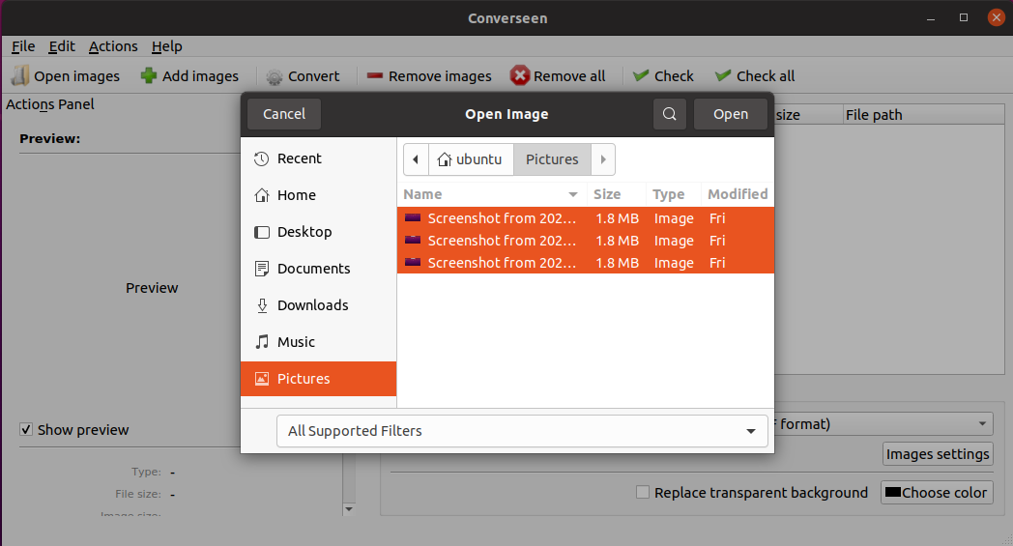Sort files by the Modified column
The width and height of the screenshot is (1013, 546).
pos(738,194)
